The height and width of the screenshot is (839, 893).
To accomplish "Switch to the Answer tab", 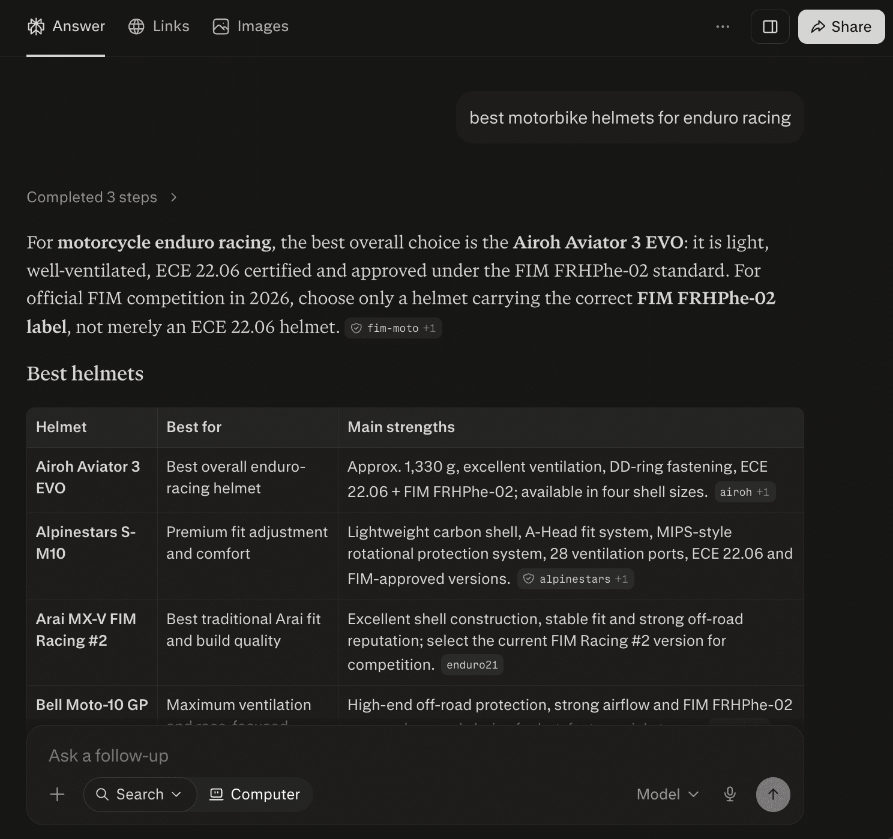I will pyautogui.click(x=66, y=26).
